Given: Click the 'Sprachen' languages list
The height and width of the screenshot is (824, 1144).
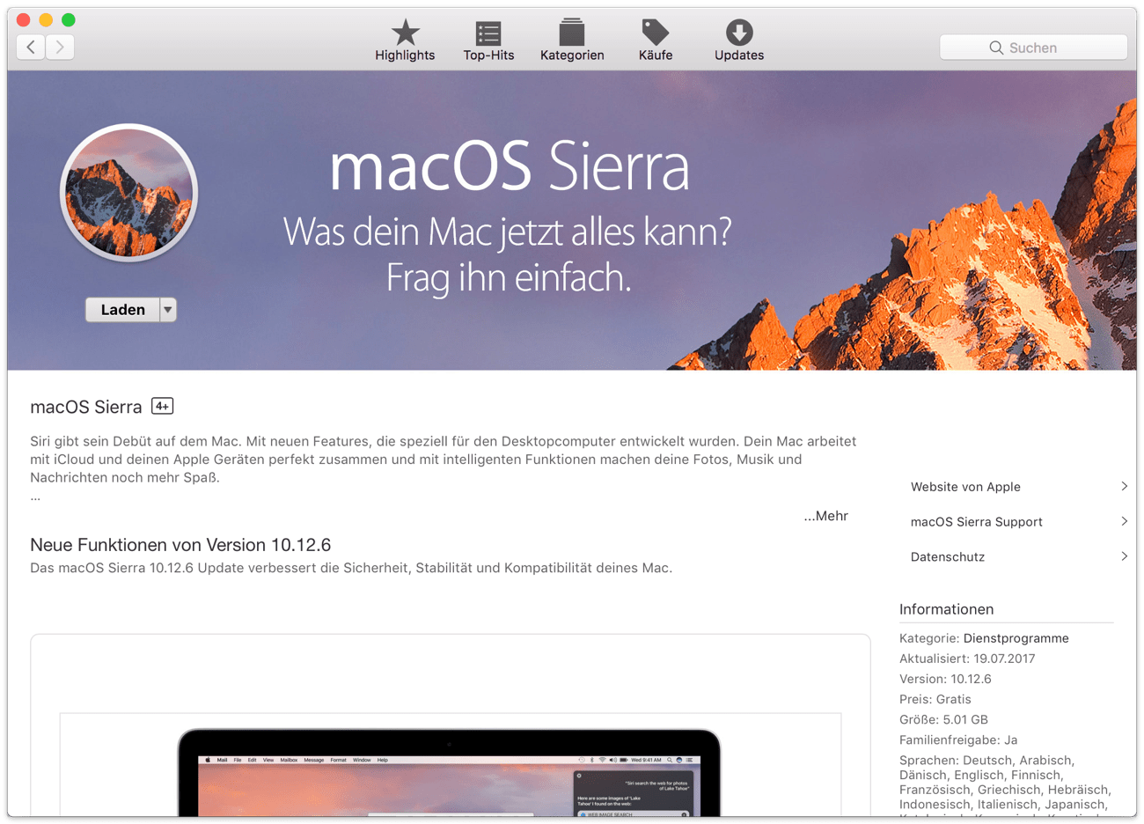Looking at the screenshot, I should click(x=1004, y=785).
